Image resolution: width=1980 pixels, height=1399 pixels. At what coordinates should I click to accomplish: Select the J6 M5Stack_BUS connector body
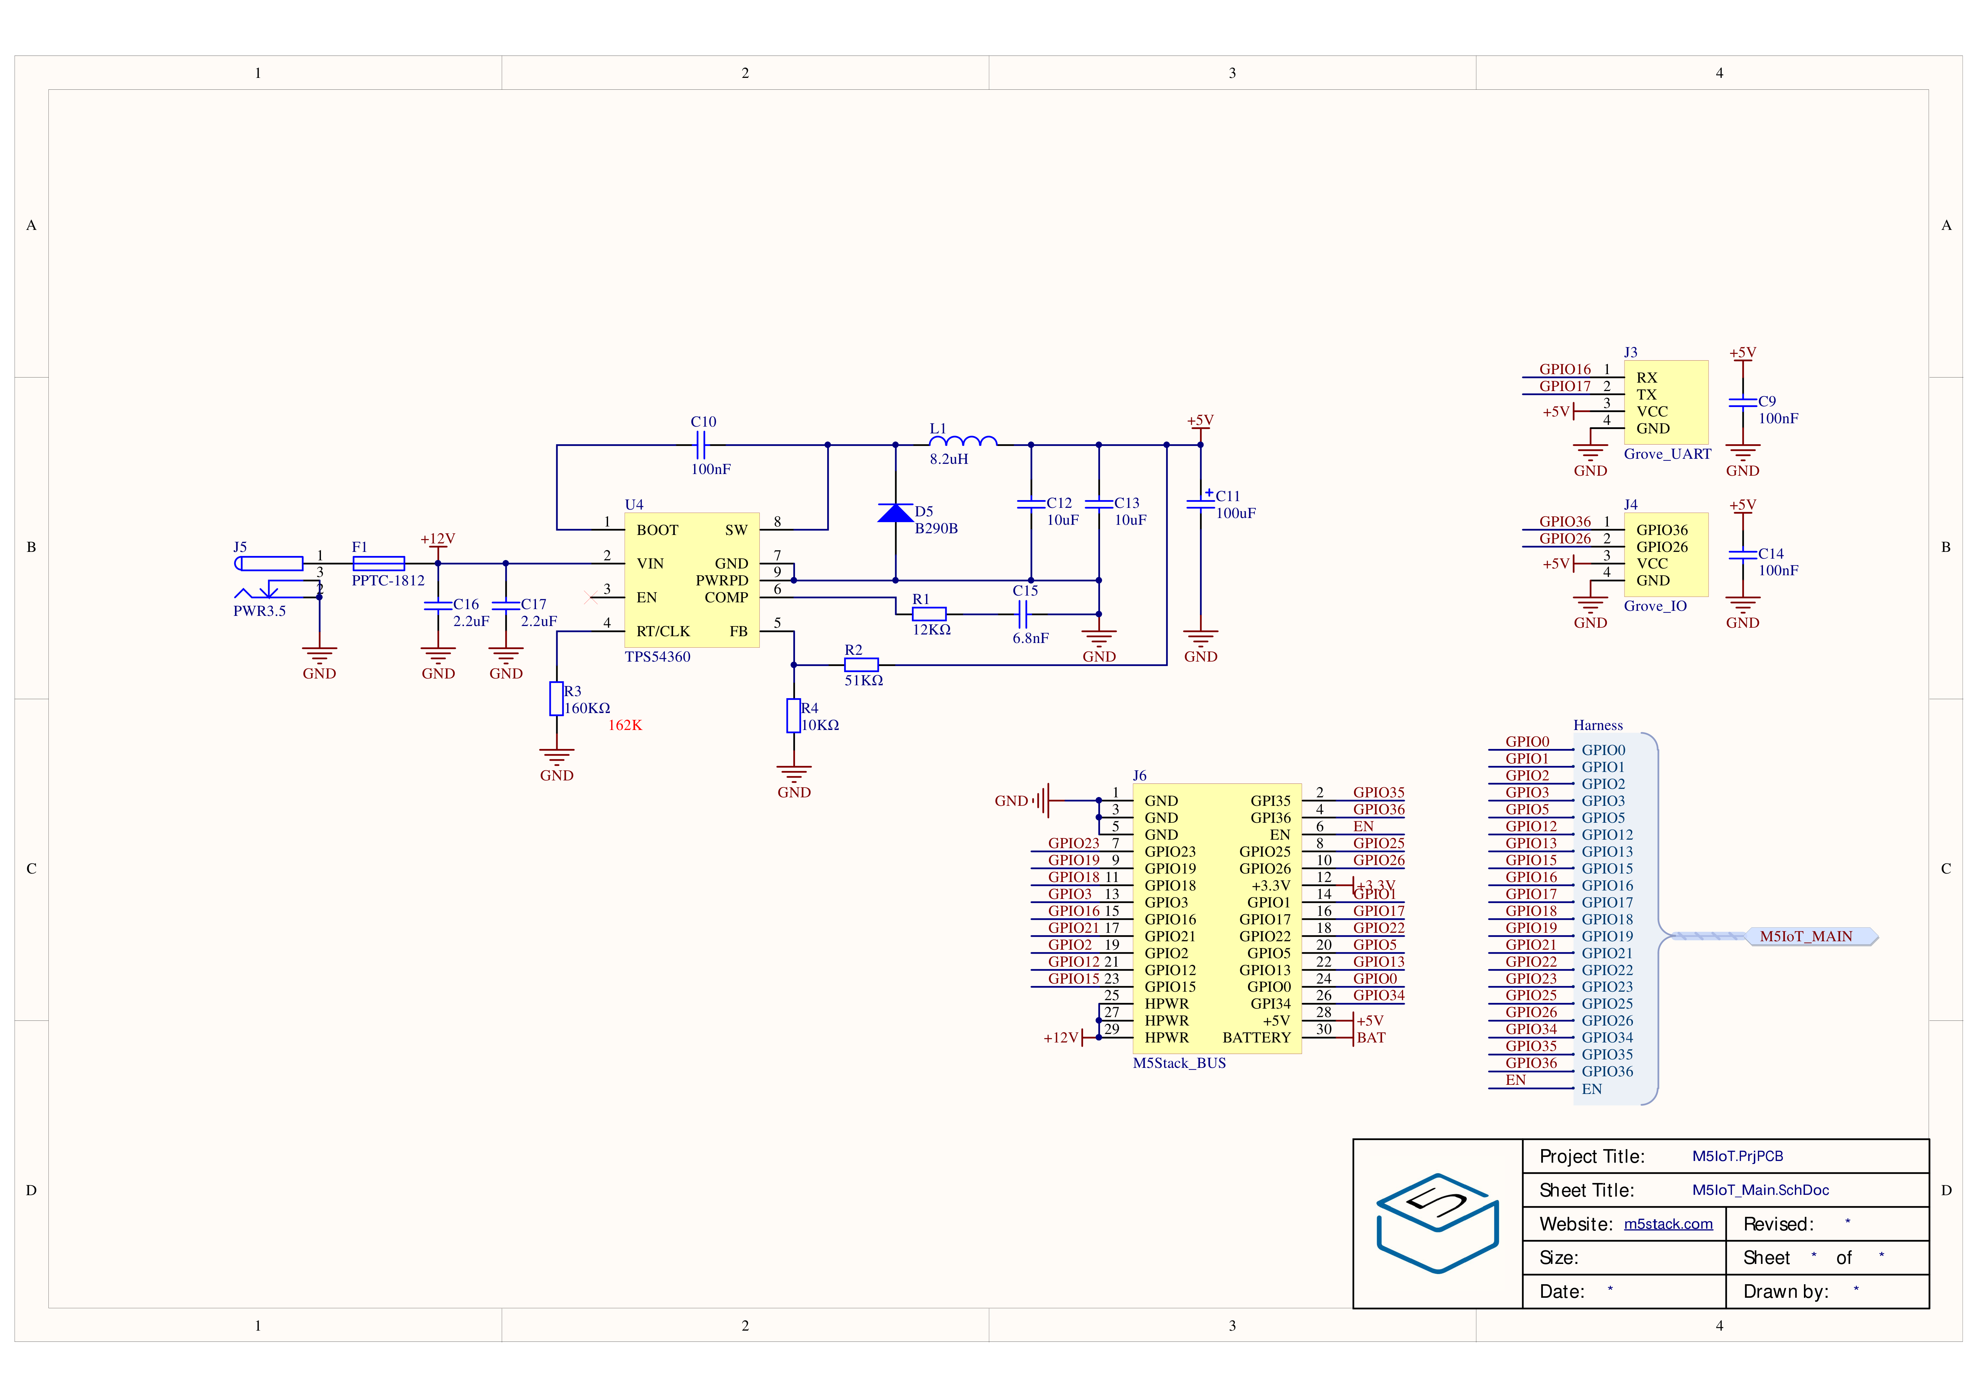(1217, 919)
